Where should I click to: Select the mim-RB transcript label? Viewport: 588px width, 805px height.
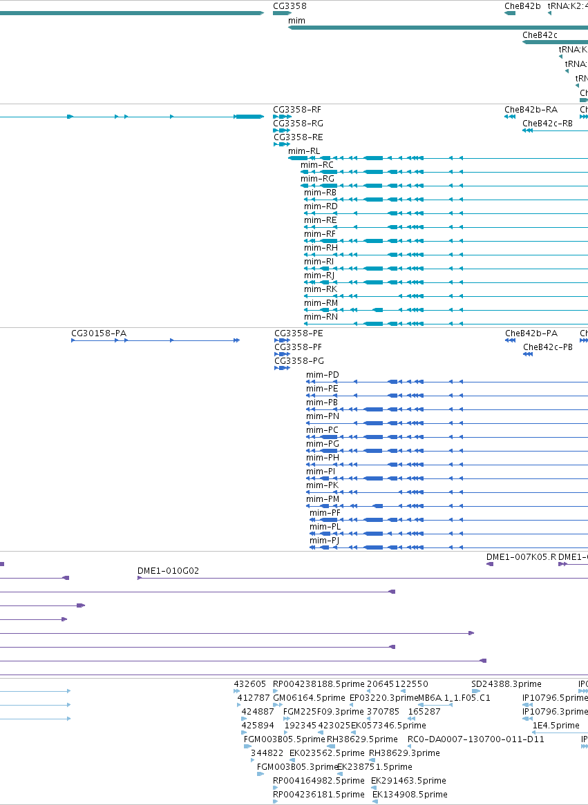pos(320,193)
